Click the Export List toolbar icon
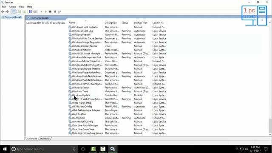 coord(24,11)
